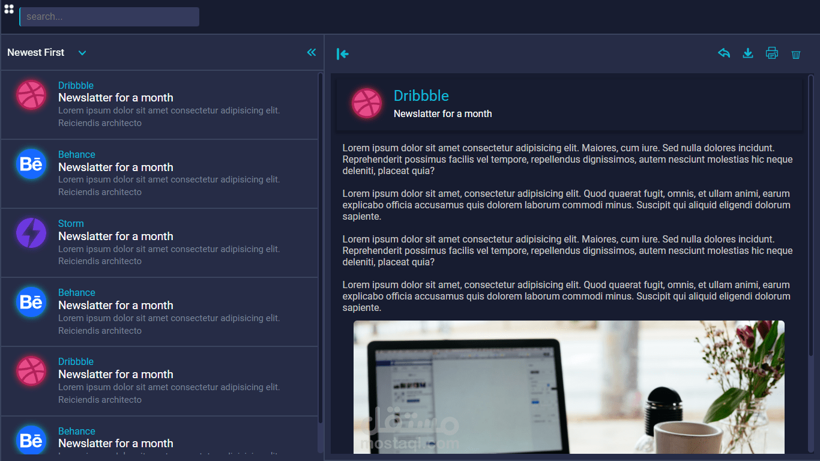Print the email with printer icon
The width and height of the screenshot is (820, 461).
tap(772, 53)
